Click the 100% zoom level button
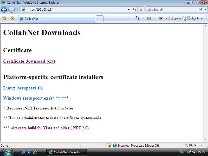Screen dimensions: 208x156 [191, 145]
